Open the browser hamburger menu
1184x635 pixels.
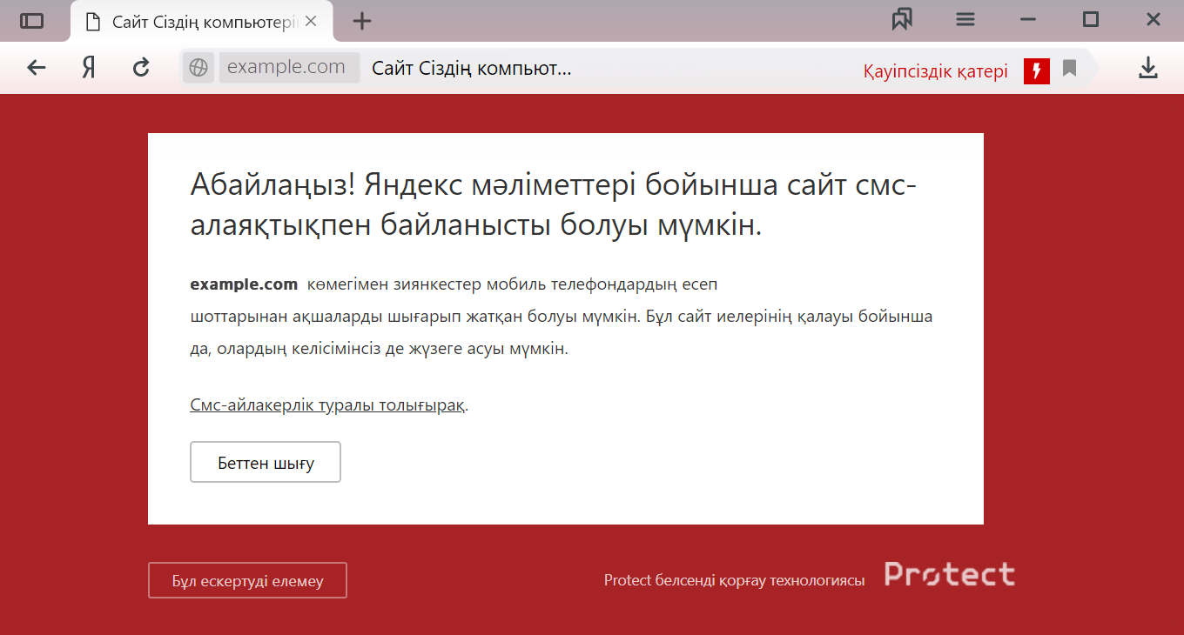pos(965,20)
